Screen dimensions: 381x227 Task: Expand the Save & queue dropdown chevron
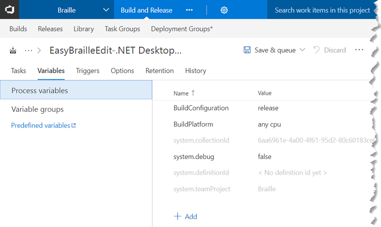302,50
